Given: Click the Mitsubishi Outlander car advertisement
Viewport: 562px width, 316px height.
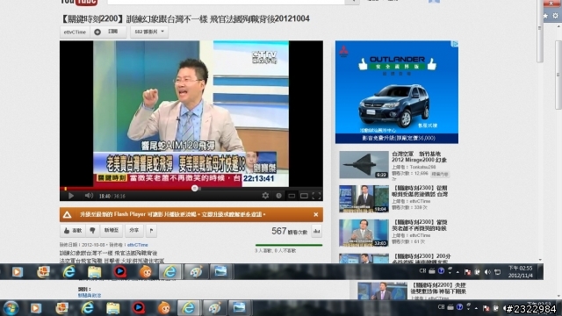Looking at the screenshot, I should [397, 92].
